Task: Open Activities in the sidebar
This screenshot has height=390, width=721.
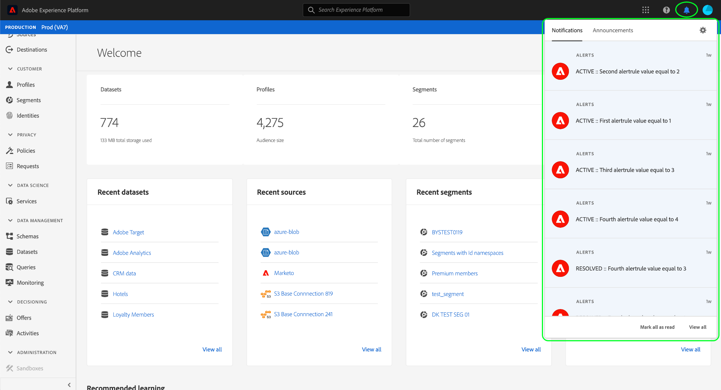Action: click(x=22, y=333)
